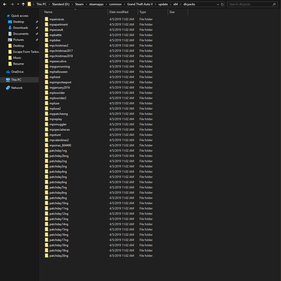
Task: Refresh the dlcpacks folder view
Action: (x=222, y=4)
